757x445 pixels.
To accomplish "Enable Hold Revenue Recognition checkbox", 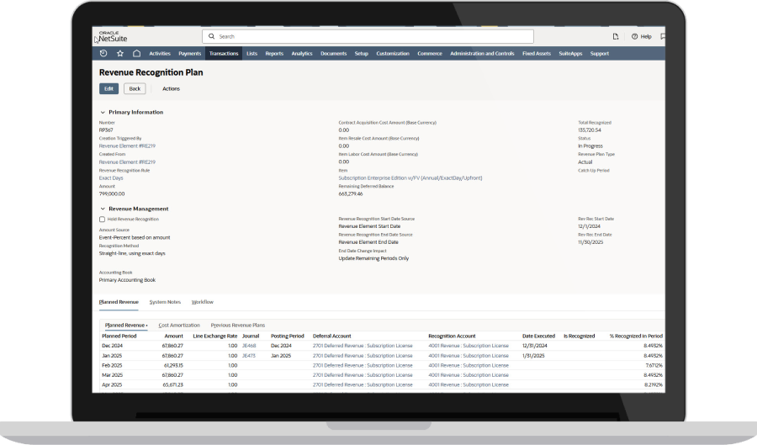I will pyautogui.click(x=102, y=219).
